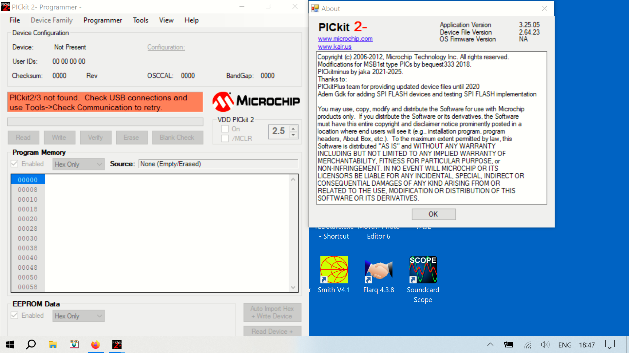Click program memory scrollbar down arrow
The width and height of the screenshot is (629, 353).
click(293, 287)
